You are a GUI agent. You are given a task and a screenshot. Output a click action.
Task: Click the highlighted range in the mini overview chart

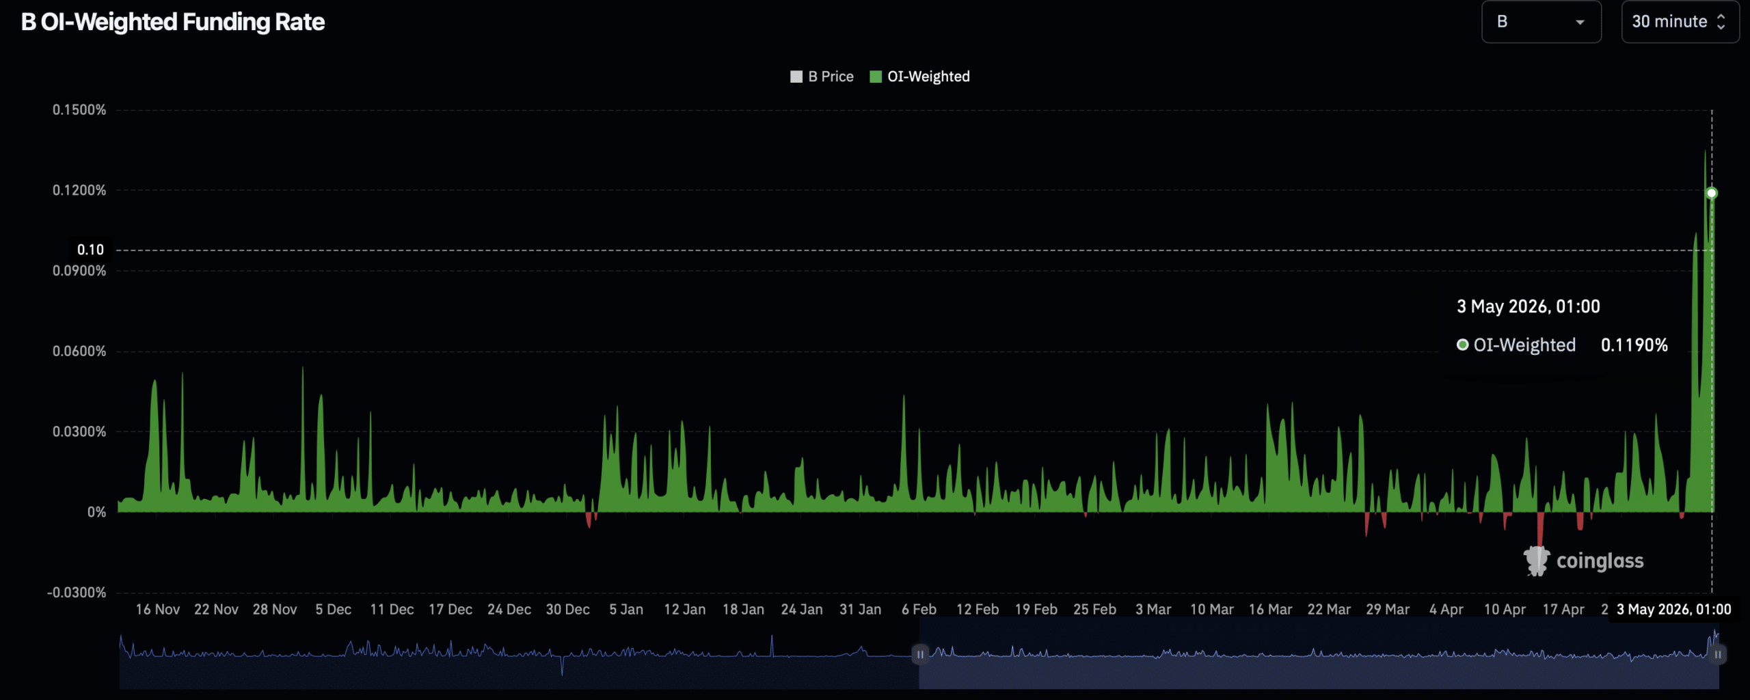pyautogui.click(x=1319, y=654)
